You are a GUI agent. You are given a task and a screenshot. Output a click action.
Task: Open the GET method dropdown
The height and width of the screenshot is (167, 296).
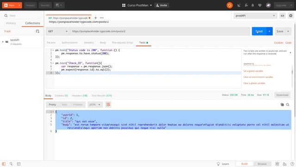coord(58,31)
